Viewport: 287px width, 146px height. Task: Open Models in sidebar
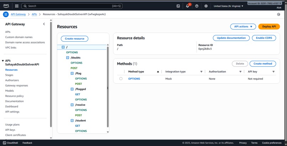point(10,91)
